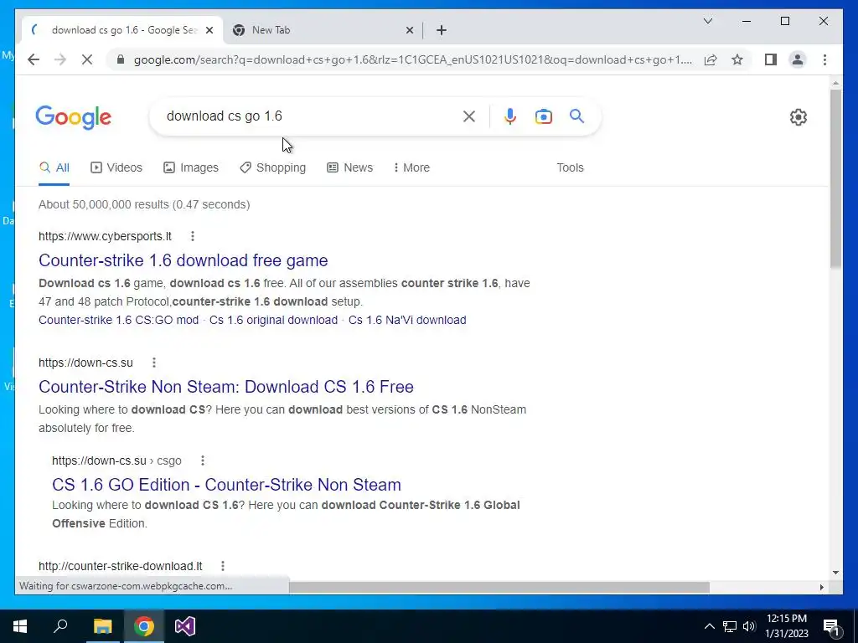Switch to Shopping results
Image resolution: width=858 pixels, height=643 pixels.
coord(272,167)
